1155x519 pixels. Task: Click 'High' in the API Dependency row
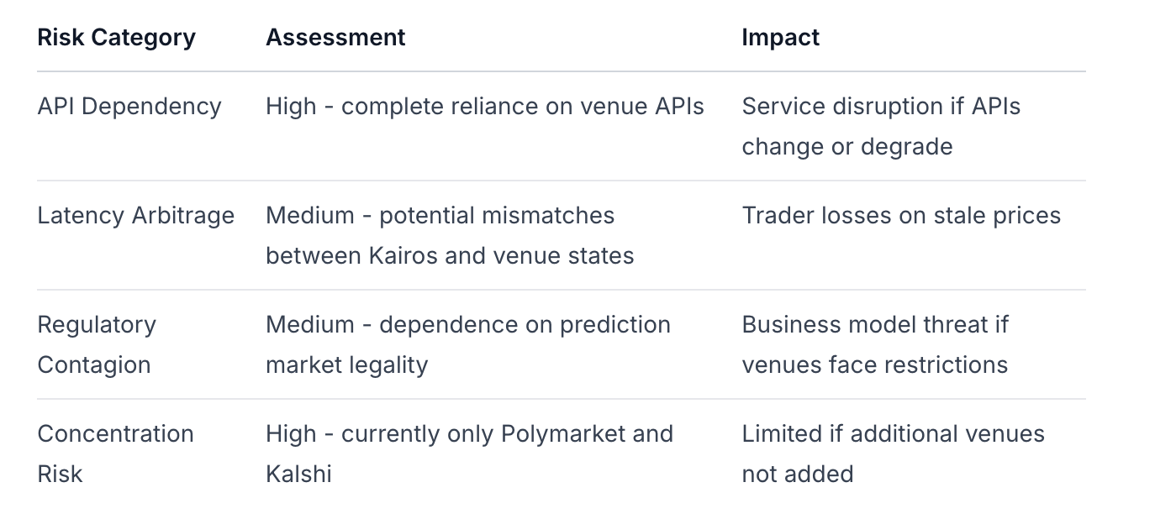tap(291, 107)
